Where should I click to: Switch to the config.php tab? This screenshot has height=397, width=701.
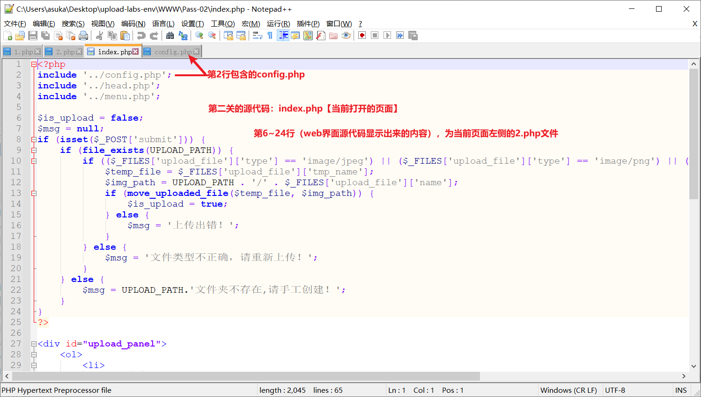coord(173,52)
